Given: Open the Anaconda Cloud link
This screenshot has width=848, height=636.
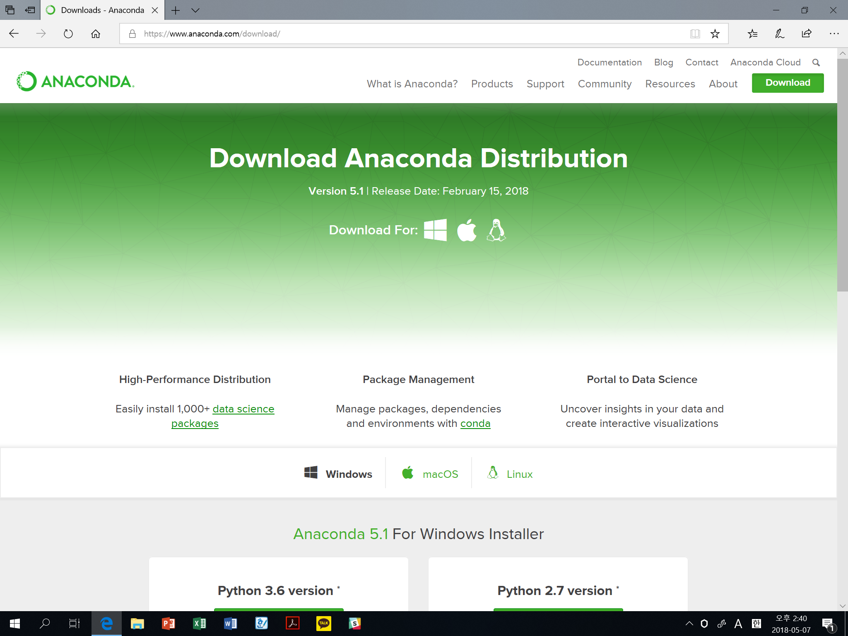Looking at the screenshot, I should coord(765,63).
